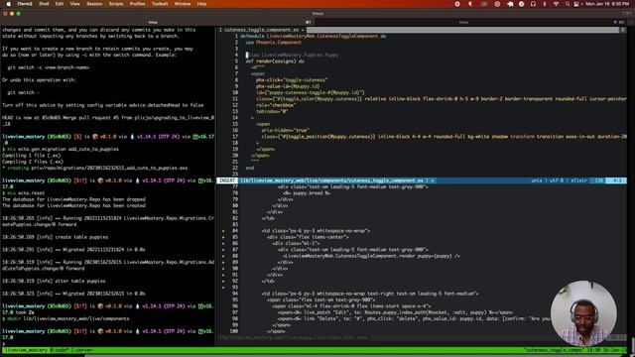Open the Apple menu
This screenshot has height=357, width=635.
pos(8,4)
